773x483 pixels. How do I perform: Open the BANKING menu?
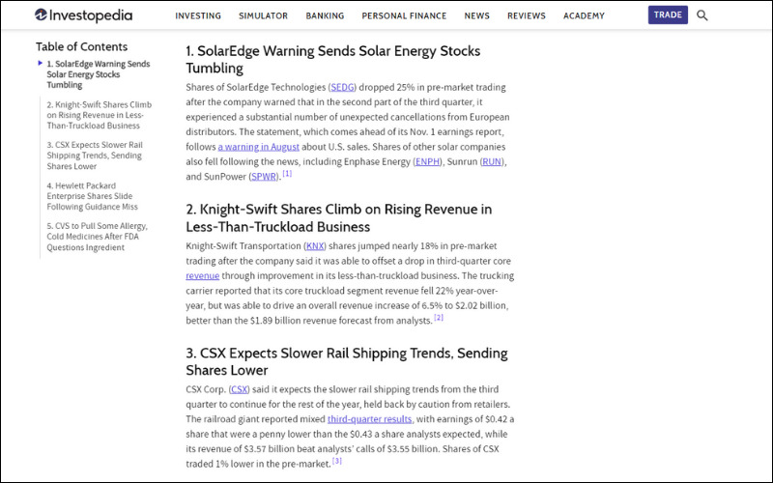[325, 15]
